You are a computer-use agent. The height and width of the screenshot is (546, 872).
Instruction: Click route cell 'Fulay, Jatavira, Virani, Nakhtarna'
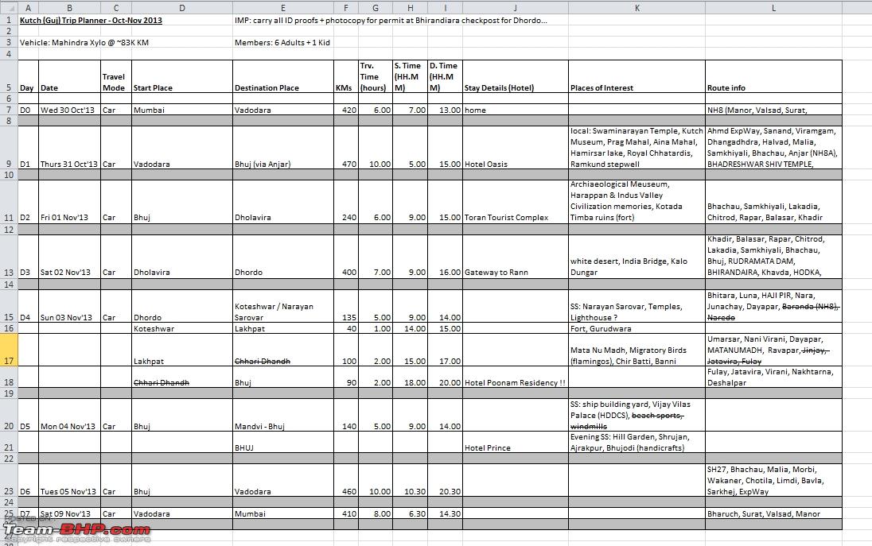pyautogui.click(x=773, y=378)
